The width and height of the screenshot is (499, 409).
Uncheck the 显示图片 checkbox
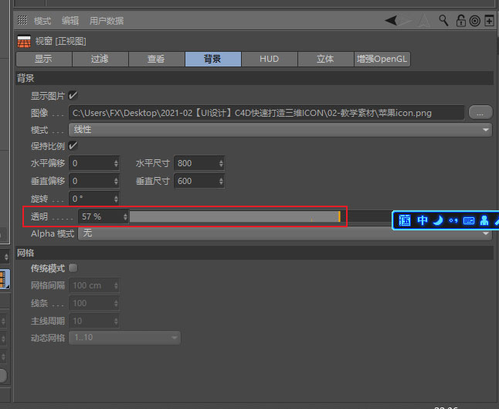73,95
